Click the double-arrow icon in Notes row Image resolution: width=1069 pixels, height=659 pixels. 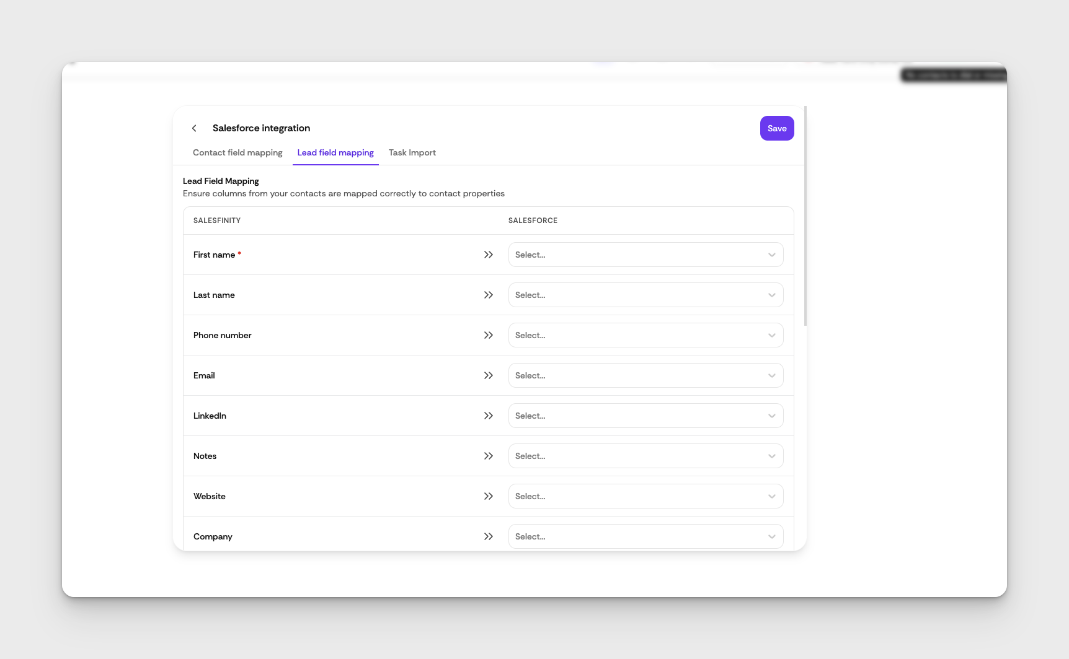click(x=489, y=456)
